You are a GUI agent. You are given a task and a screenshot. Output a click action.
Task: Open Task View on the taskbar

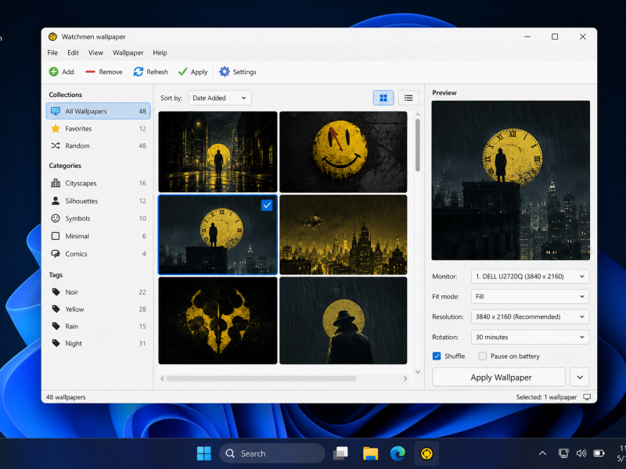(x=340, y=453)
